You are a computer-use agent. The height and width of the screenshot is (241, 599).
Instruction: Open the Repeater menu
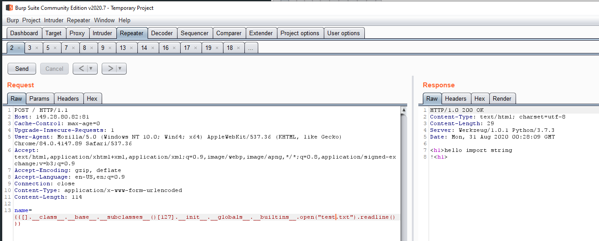(78, 20)
